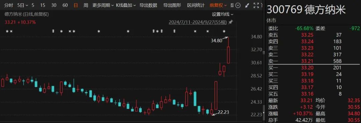Screen dimensions: 361x123
Task: Click 导出数据 export data button
Action: pyautogui.click(x=148, y=5)
